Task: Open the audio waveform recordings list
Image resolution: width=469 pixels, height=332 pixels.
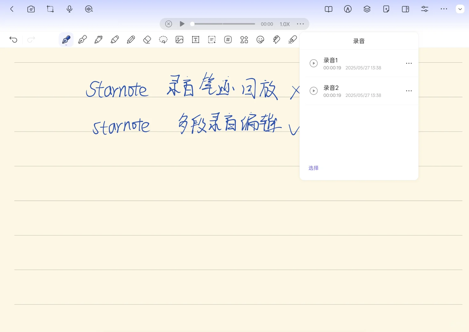Action: coord(89,9)
